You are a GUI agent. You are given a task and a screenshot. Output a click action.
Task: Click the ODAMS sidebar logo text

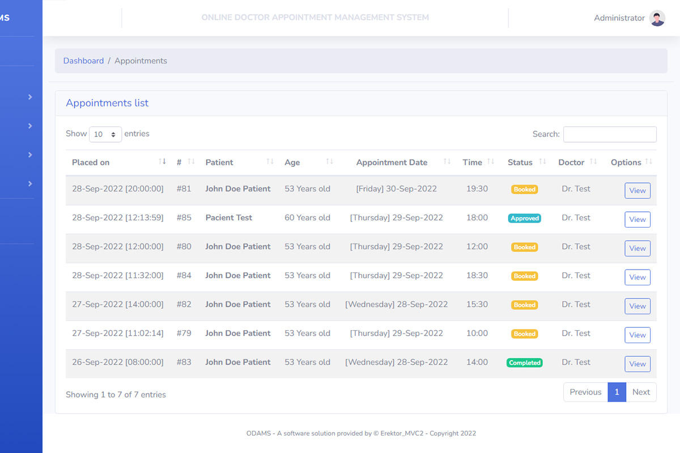pos(5,18)
